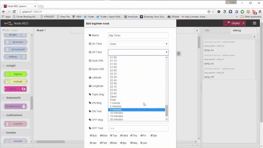Image resolution: width=263 pixels, height=148 pixels.
Task: Add a new sheet with plus button
Action: pyautogui.click(x=197, y=30)
